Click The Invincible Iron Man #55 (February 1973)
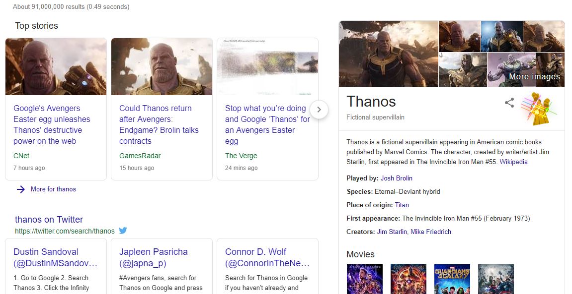 466,219
